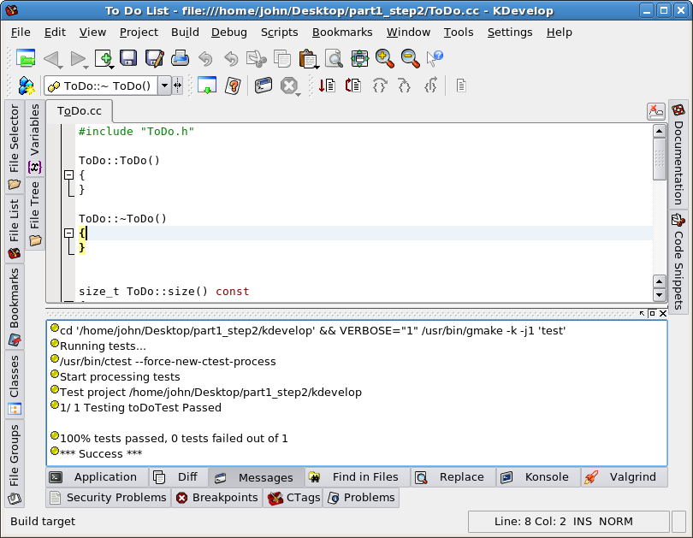Screen dimensions: 693x538
Task: Click the Line: 8 Col: 2 status indicator
Action: [x=530, y=522]
